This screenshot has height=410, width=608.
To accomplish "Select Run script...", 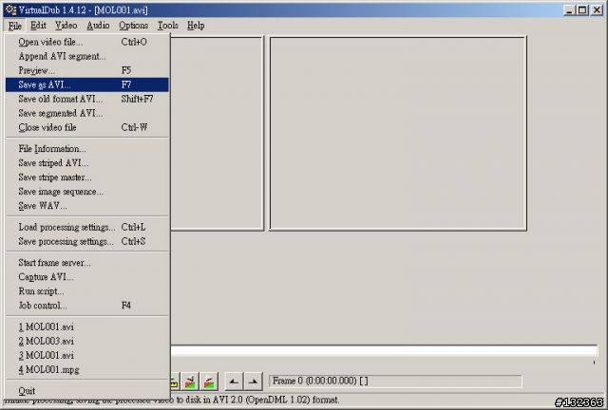I will coord(87,291).
